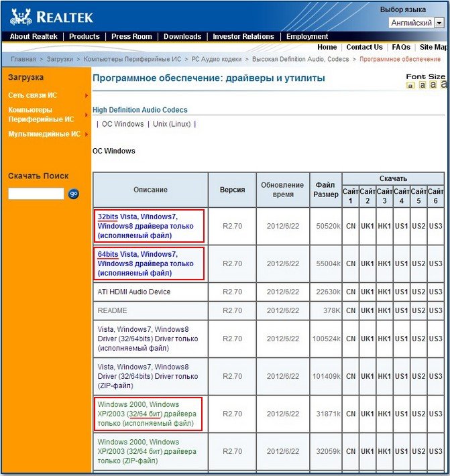Download ATI HDMI Audio Device from CN
This screenshot has width=450, height=476.
click(351, 292)
